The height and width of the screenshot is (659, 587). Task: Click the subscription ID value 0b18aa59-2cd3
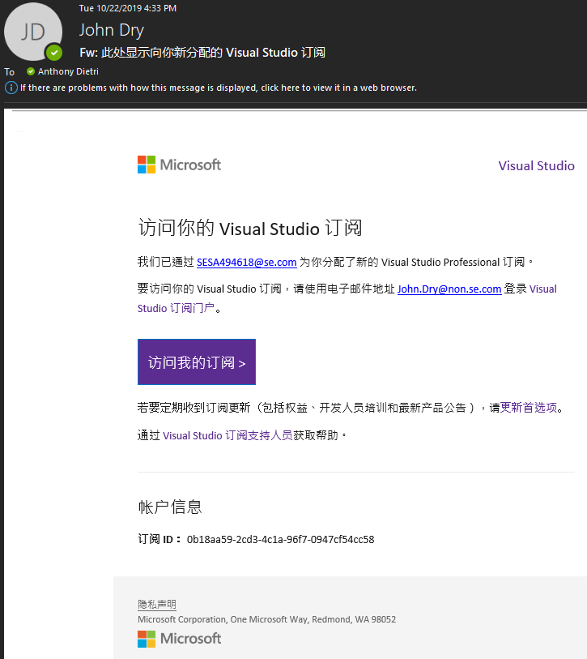(280, 539)
